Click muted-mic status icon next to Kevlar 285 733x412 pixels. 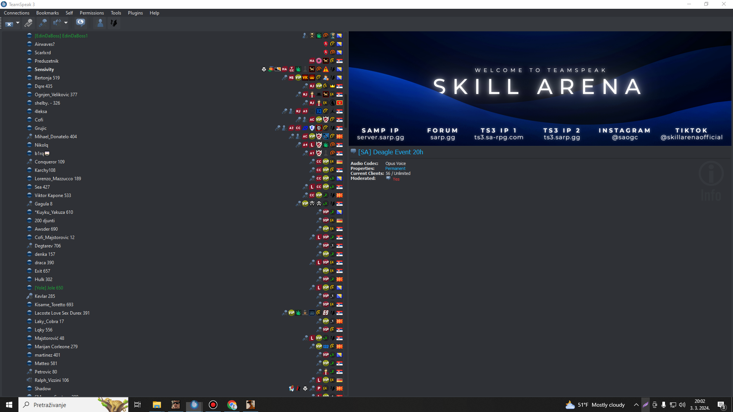point(29,296)
